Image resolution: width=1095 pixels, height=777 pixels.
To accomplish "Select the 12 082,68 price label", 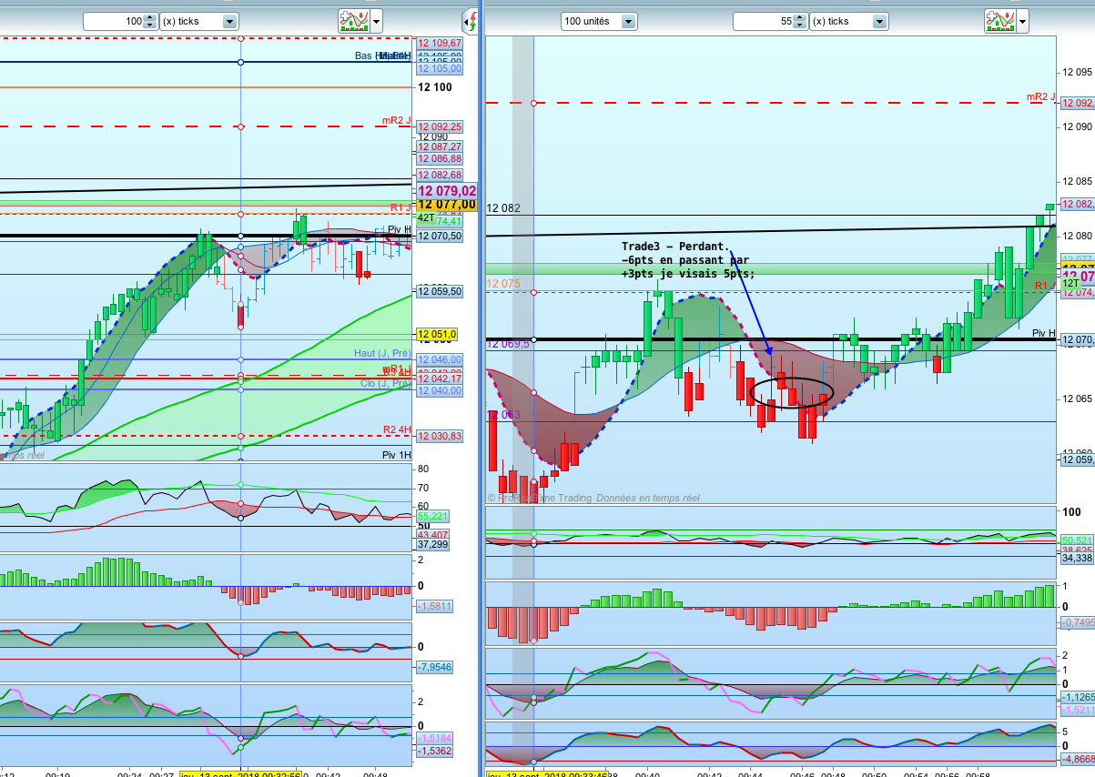I will 440,175.
